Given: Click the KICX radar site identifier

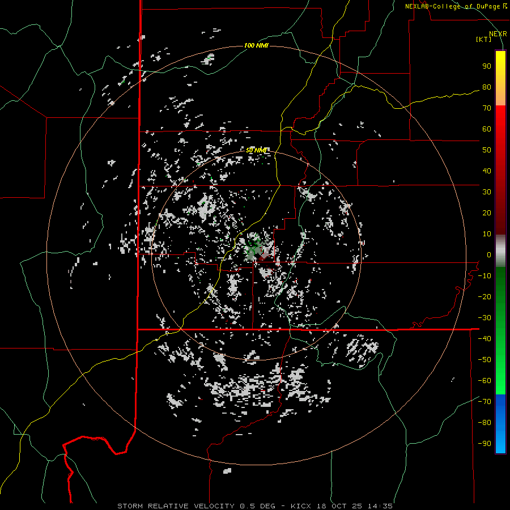Looking at the screenshot, I should [301, 506].
